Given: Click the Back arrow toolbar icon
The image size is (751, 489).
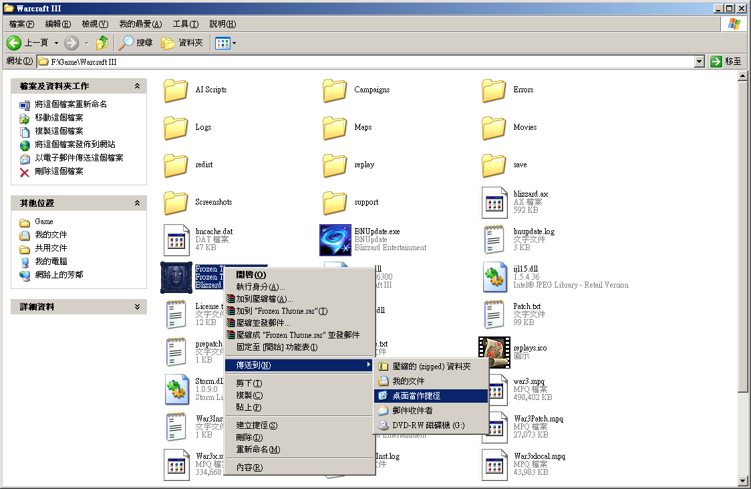Looking at the screenshot, I should (x=14, y=43).
